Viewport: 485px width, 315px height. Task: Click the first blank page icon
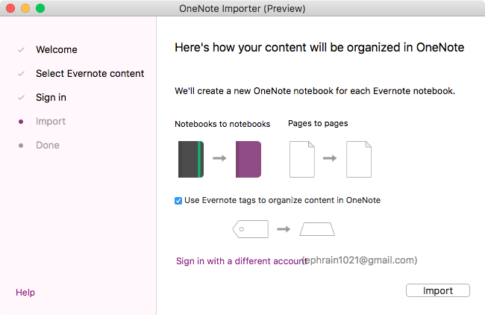coord(302,158)
